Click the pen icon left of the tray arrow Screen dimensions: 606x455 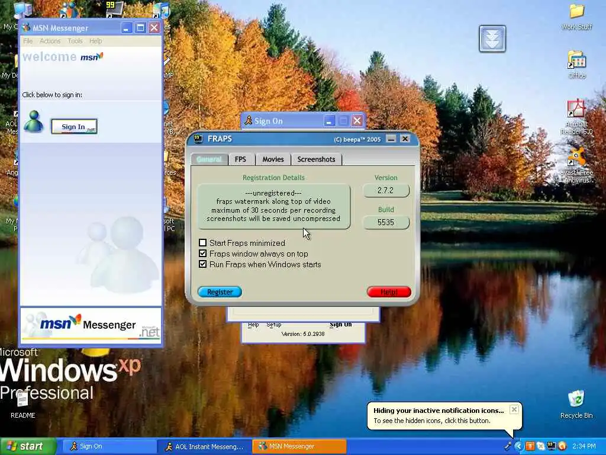tap(508, 447)
